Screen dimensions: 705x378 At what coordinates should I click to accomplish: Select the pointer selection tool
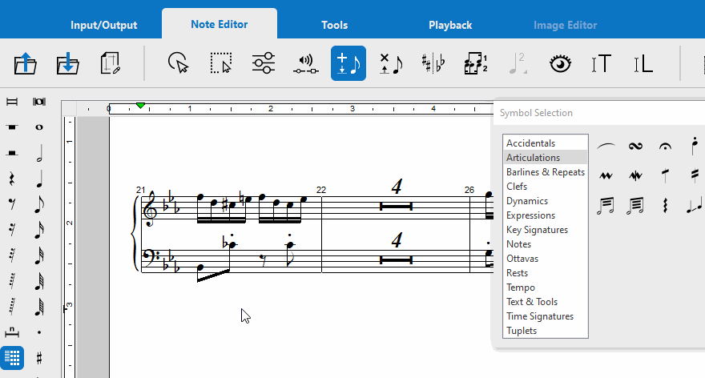pyautogui.click(x=178, y=64)
